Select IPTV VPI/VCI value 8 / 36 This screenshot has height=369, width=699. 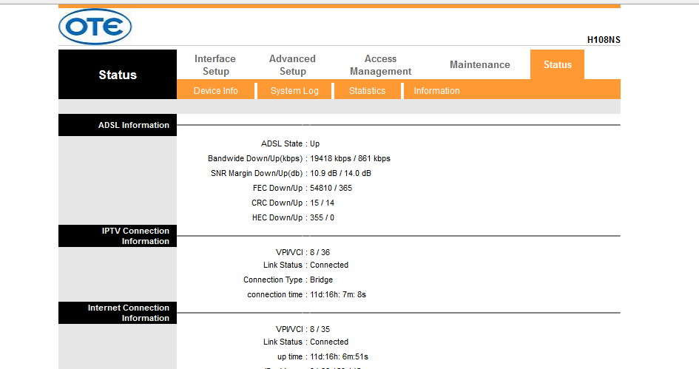click(320, 252)
